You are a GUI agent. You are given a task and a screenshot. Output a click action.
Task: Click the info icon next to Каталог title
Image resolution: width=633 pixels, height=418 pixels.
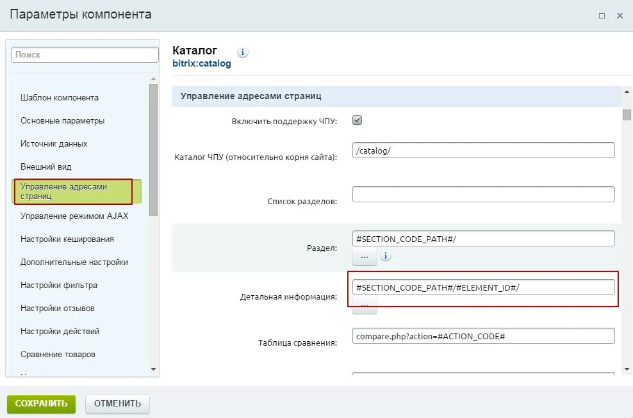(243, 52)
